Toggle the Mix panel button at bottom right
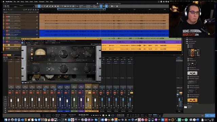 pyautogui.click(x=207, y=116)
